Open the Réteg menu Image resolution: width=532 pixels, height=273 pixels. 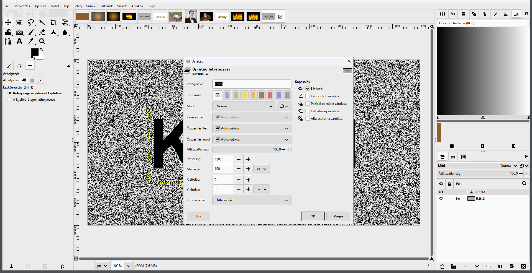[x=78, y=6]
